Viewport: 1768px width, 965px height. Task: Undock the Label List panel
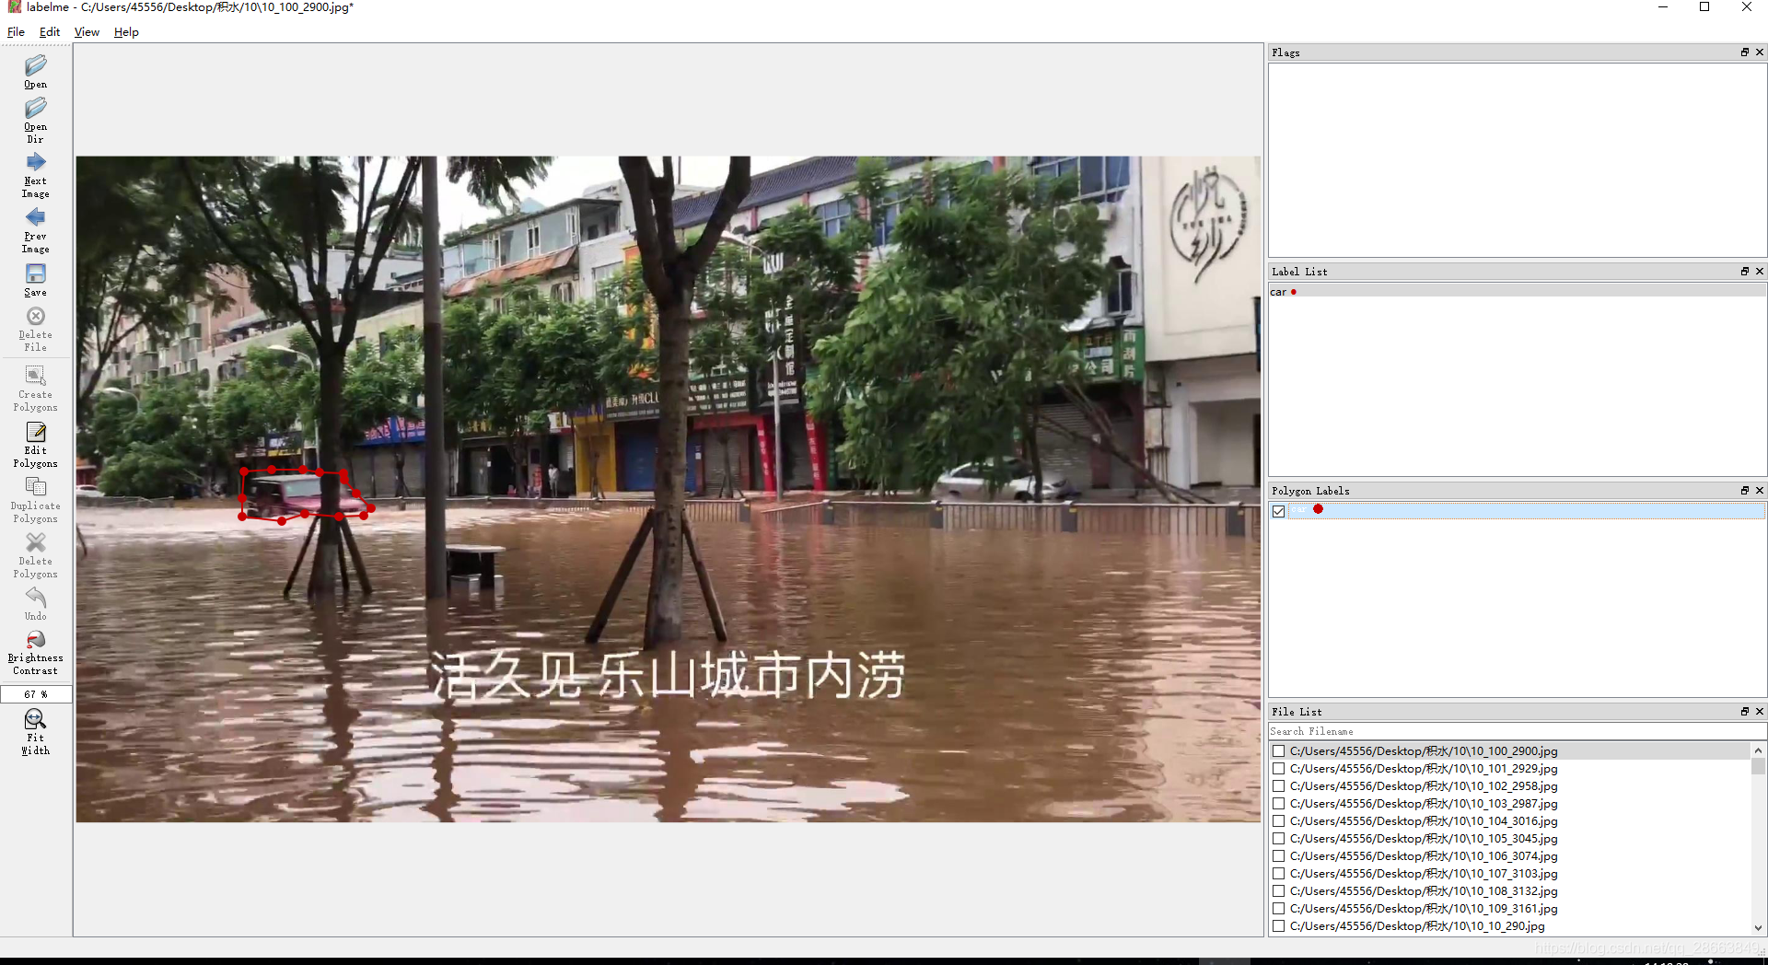(x=1744, y=272)
